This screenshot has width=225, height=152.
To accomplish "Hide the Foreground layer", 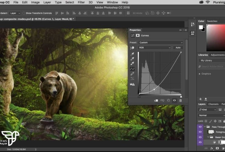I will tap(200, 132).
